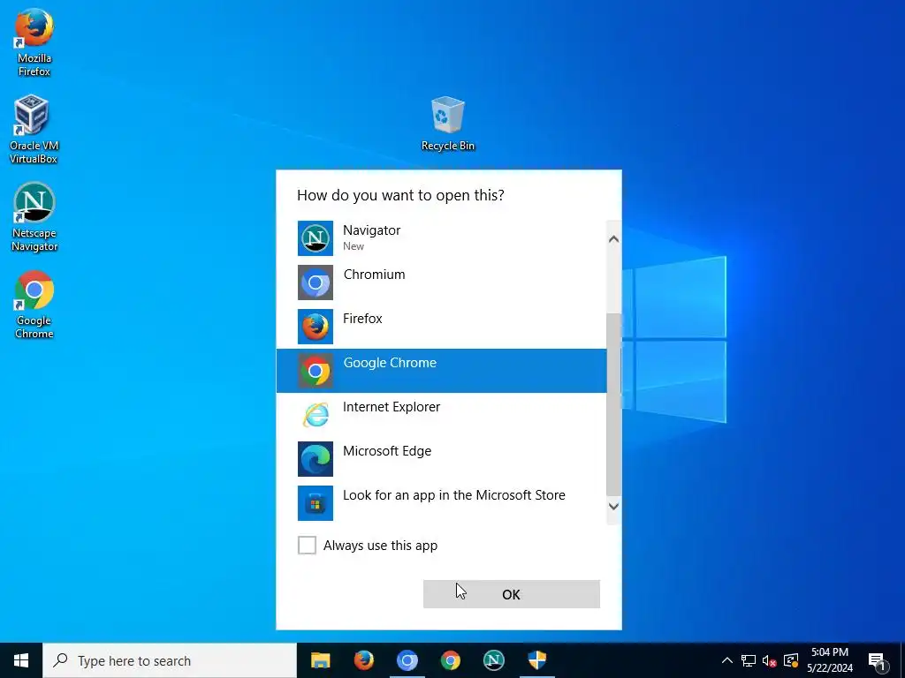Screen dimensions: 905x678
Task: Select the Google Chrome text label in the dialog
Action: 390,363
